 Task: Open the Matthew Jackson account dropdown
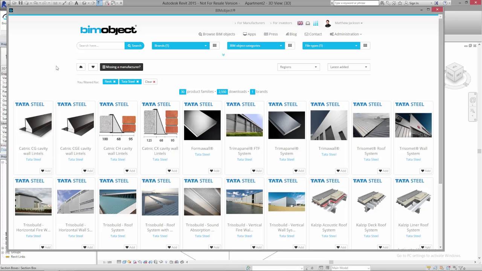[x=349, y=23]
